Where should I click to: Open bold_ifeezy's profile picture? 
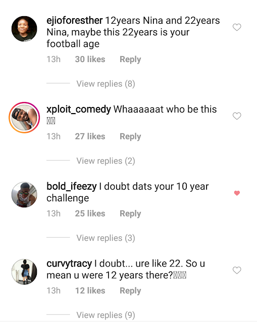click(x=24, y=195)
